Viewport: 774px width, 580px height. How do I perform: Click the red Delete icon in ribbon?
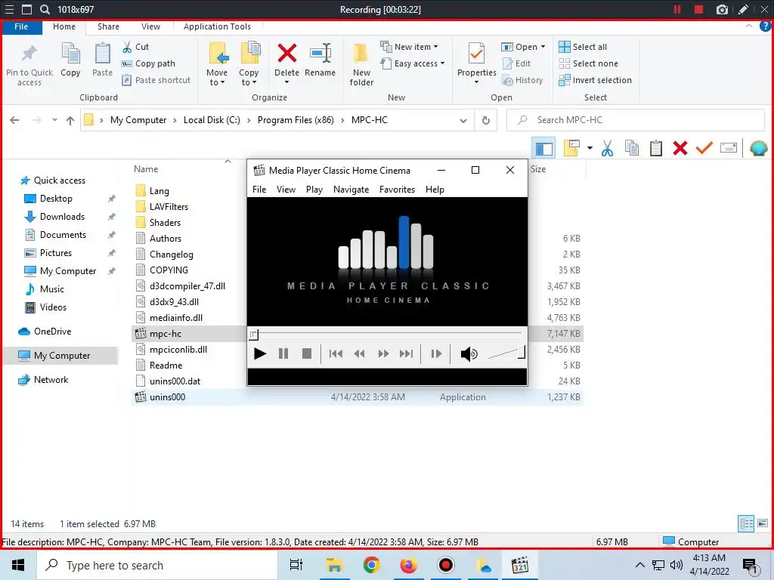coord(286,54)
